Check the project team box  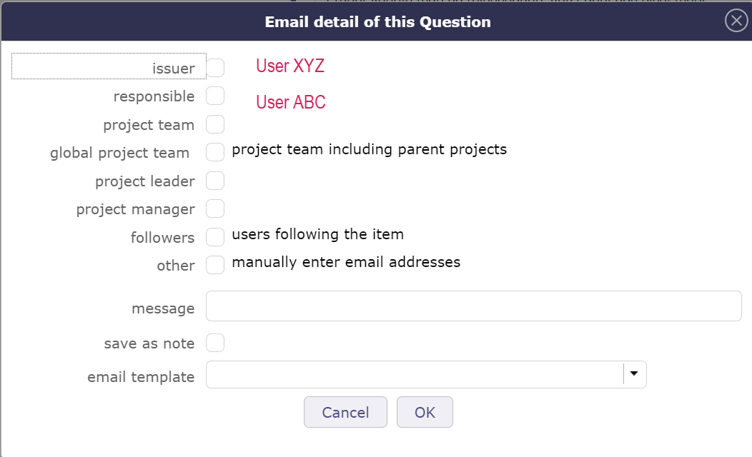coord(215,124)
